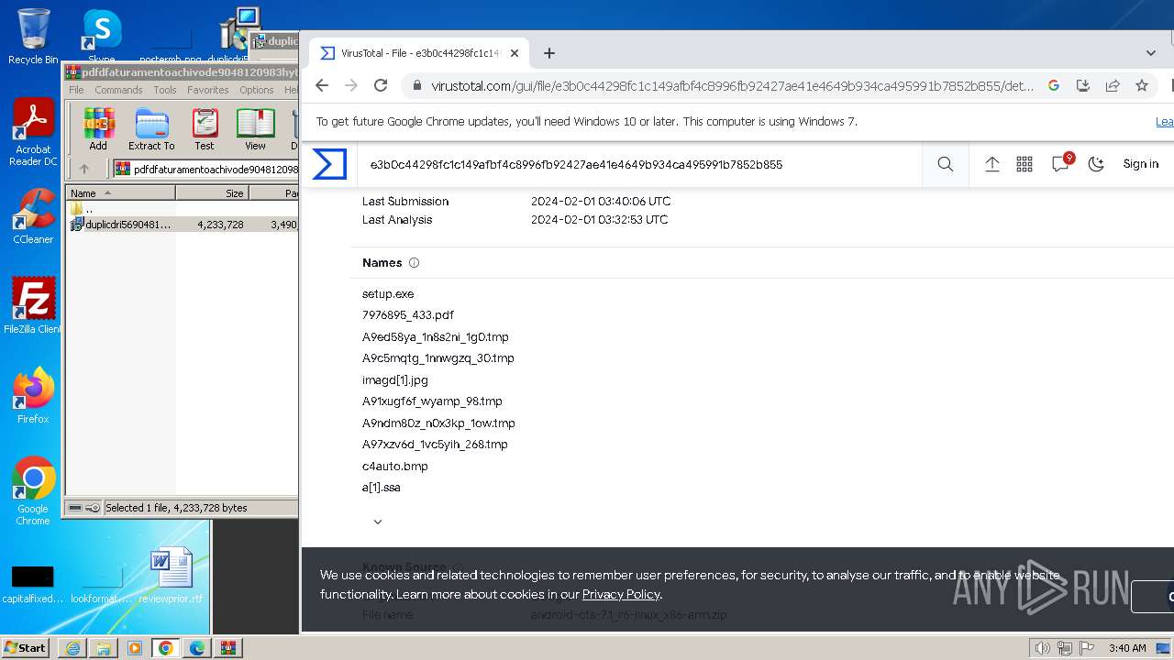Go up one folder in WinRAR
This screenshot has height=660, width=1174.
(84, 169)
